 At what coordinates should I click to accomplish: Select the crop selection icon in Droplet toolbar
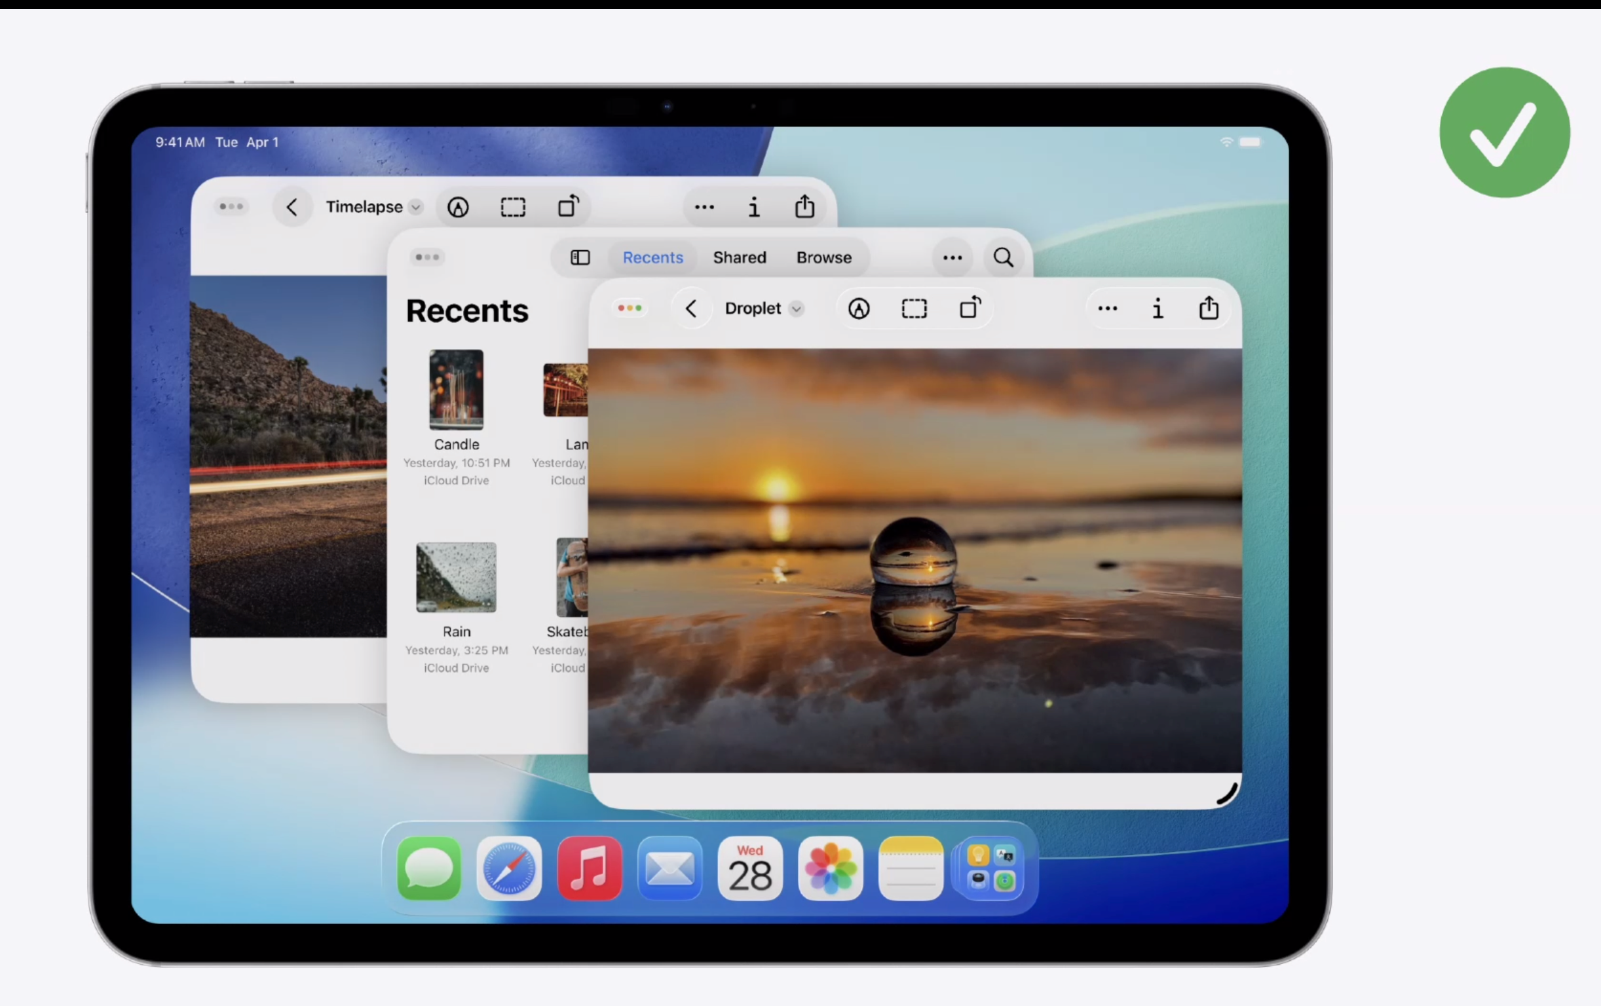pos(914,308)
